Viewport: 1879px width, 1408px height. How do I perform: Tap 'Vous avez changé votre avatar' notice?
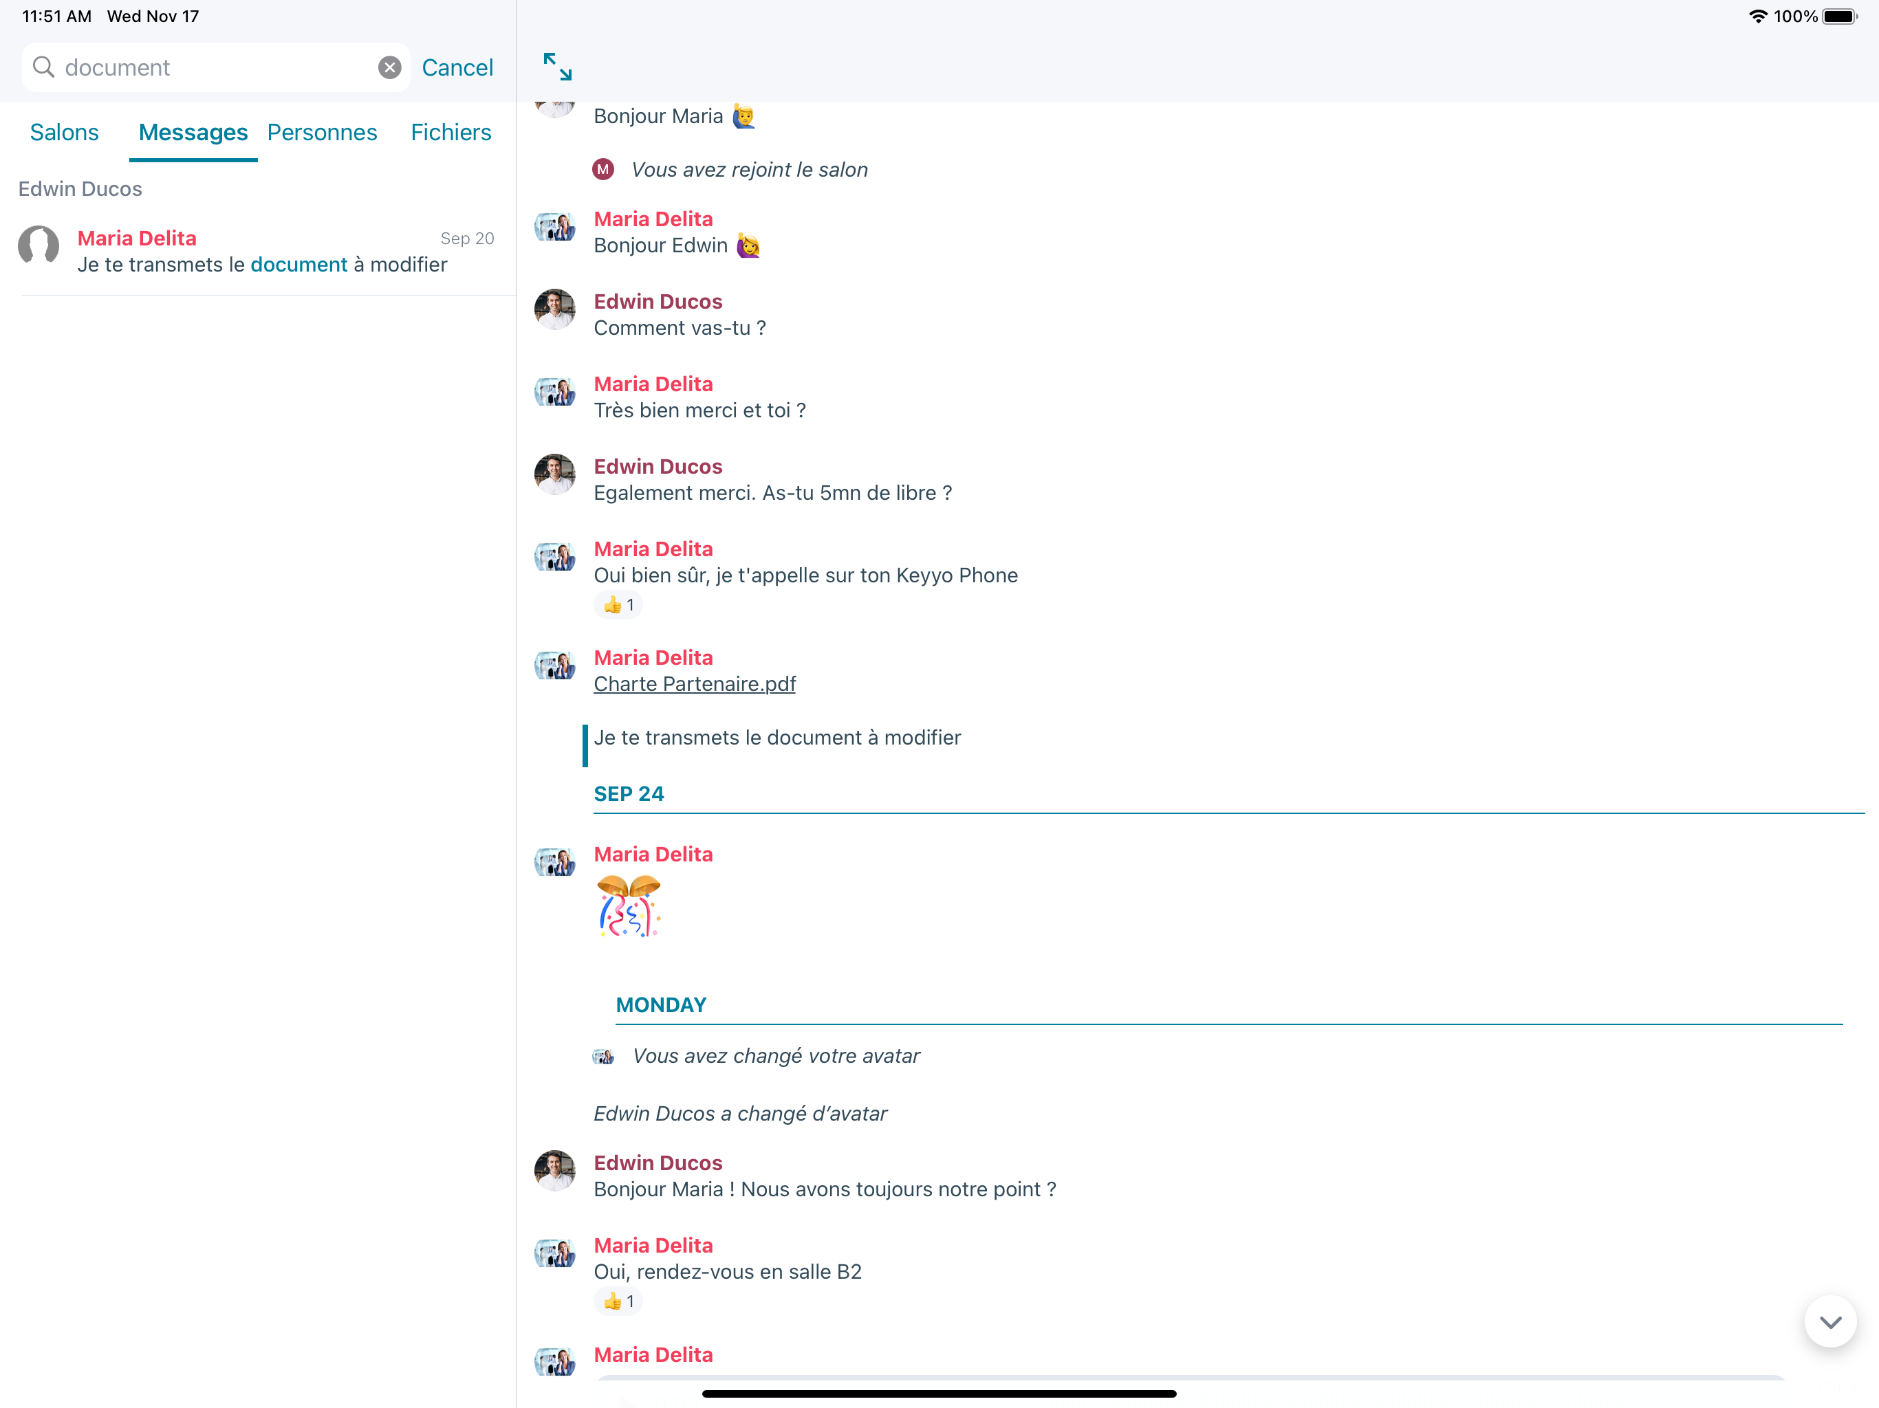pos(776,1057)
